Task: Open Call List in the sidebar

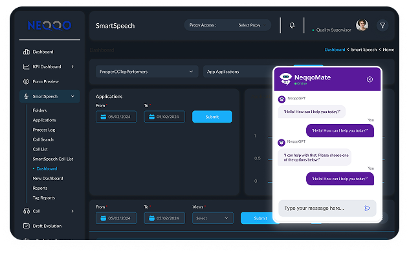Action: [x=40, y=149]
